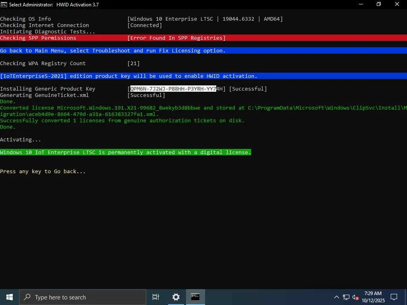Click 'Initiating Diagnostic Tests...' line
This screenshot has width=407, height=305.
48,31
